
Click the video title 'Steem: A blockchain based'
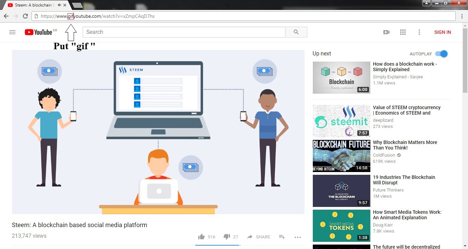[x=79, y=225]
